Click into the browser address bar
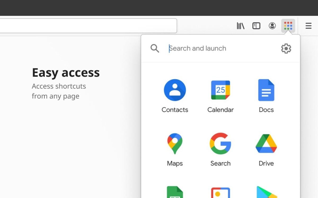Image resolution: width=318 pixels, height=198 pixels. coord(88,26)
